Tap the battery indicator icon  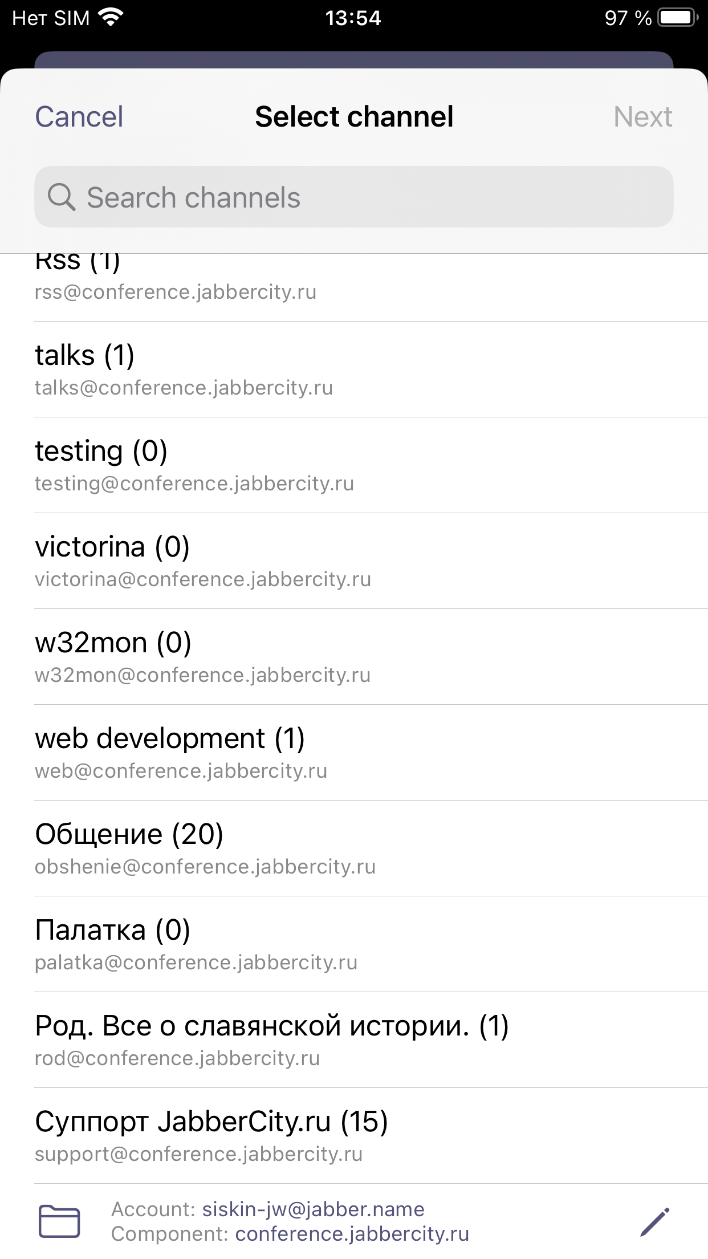(x=677, y=18)
